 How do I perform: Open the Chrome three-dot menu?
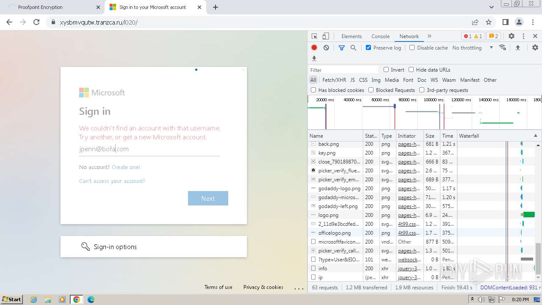pos(532,22)
